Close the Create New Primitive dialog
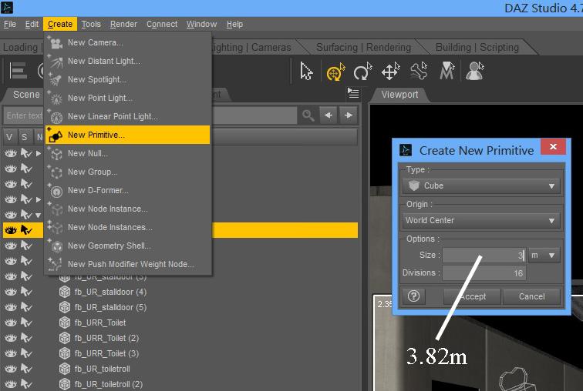583x391 pixels. tap(553, 146)
